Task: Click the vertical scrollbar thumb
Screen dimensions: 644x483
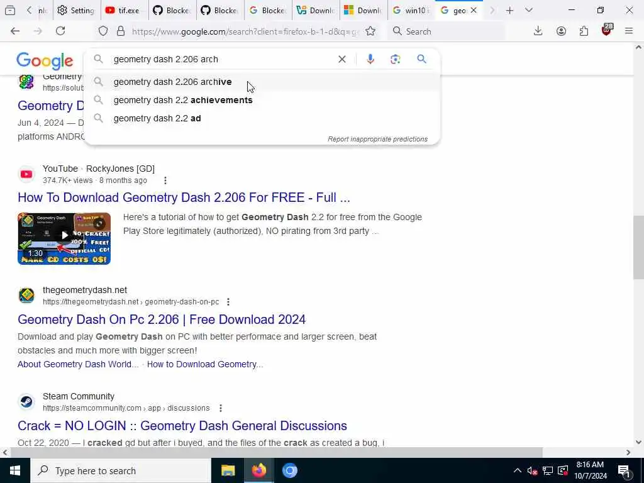Action: tap(638, 247)
